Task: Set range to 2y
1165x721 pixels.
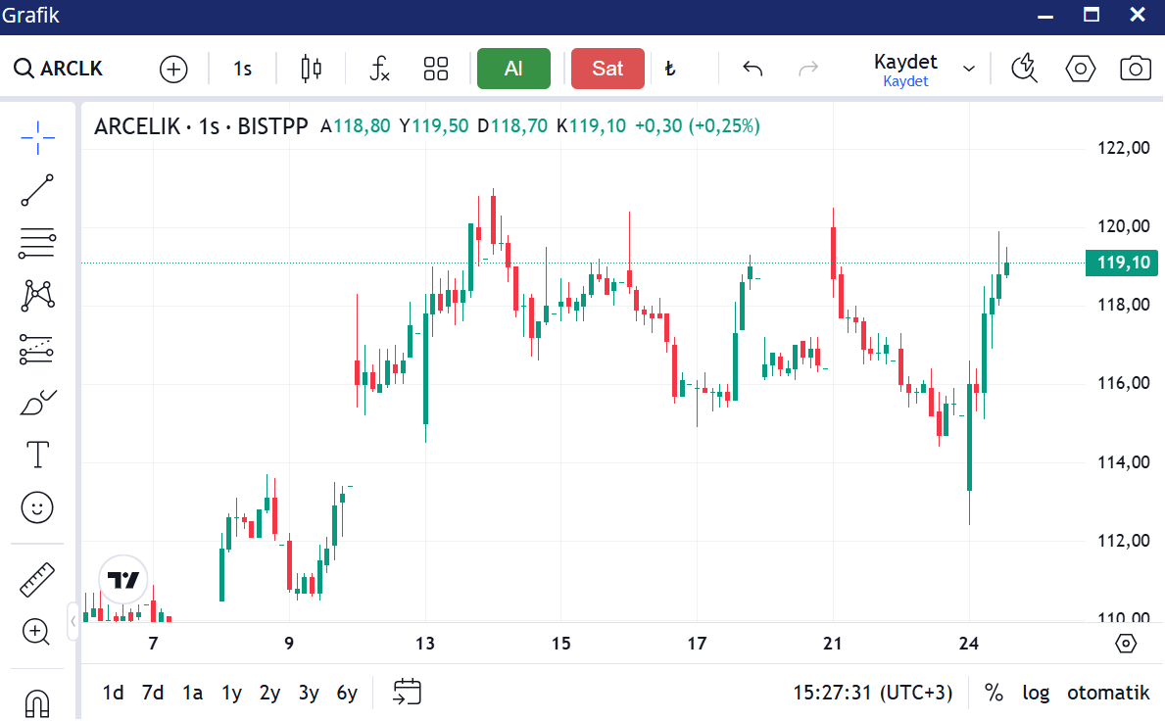Action: (x=269, y=693)
